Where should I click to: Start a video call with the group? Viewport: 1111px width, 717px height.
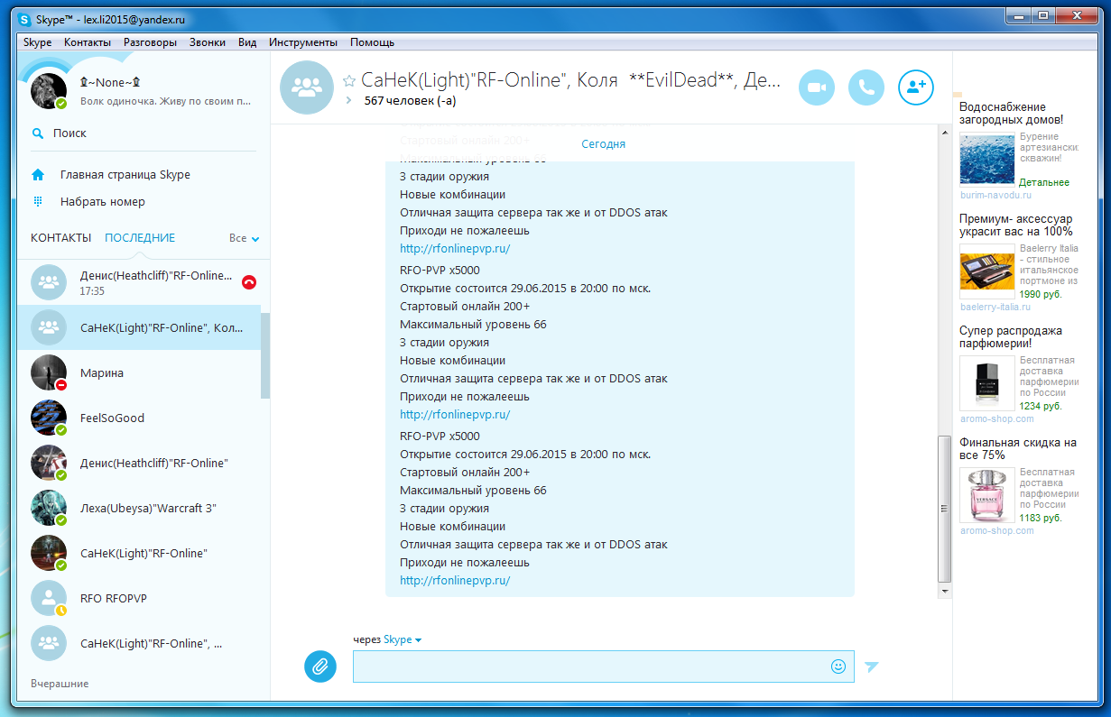click(x=817, y=87)
